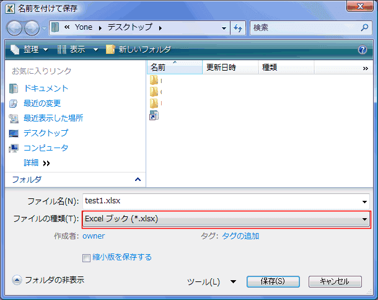378x300 pixels.
Task: Select the second folder icon in file list
Action: pyautogui.click(x=154, y=92)
